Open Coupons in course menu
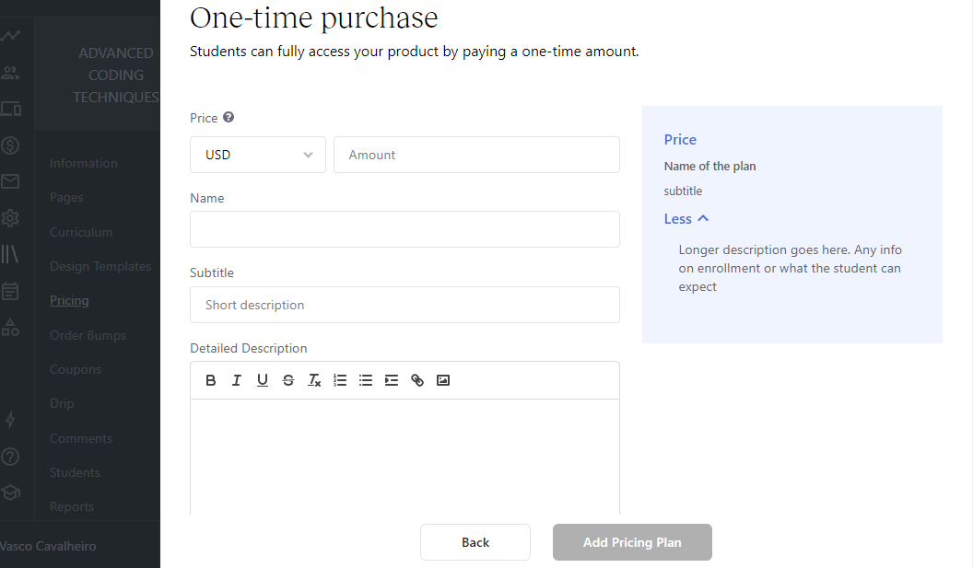The image size is (973, 568). pos(76,369)
